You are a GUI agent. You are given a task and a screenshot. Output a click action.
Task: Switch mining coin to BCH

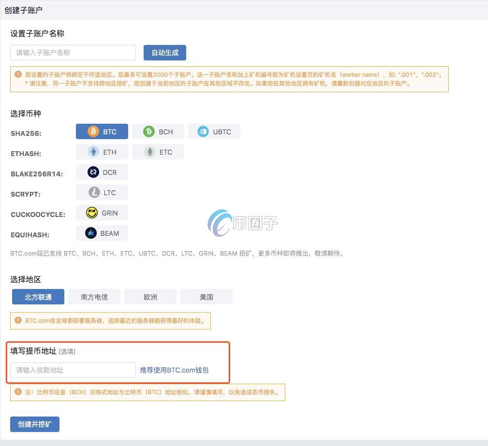[158, 131]
